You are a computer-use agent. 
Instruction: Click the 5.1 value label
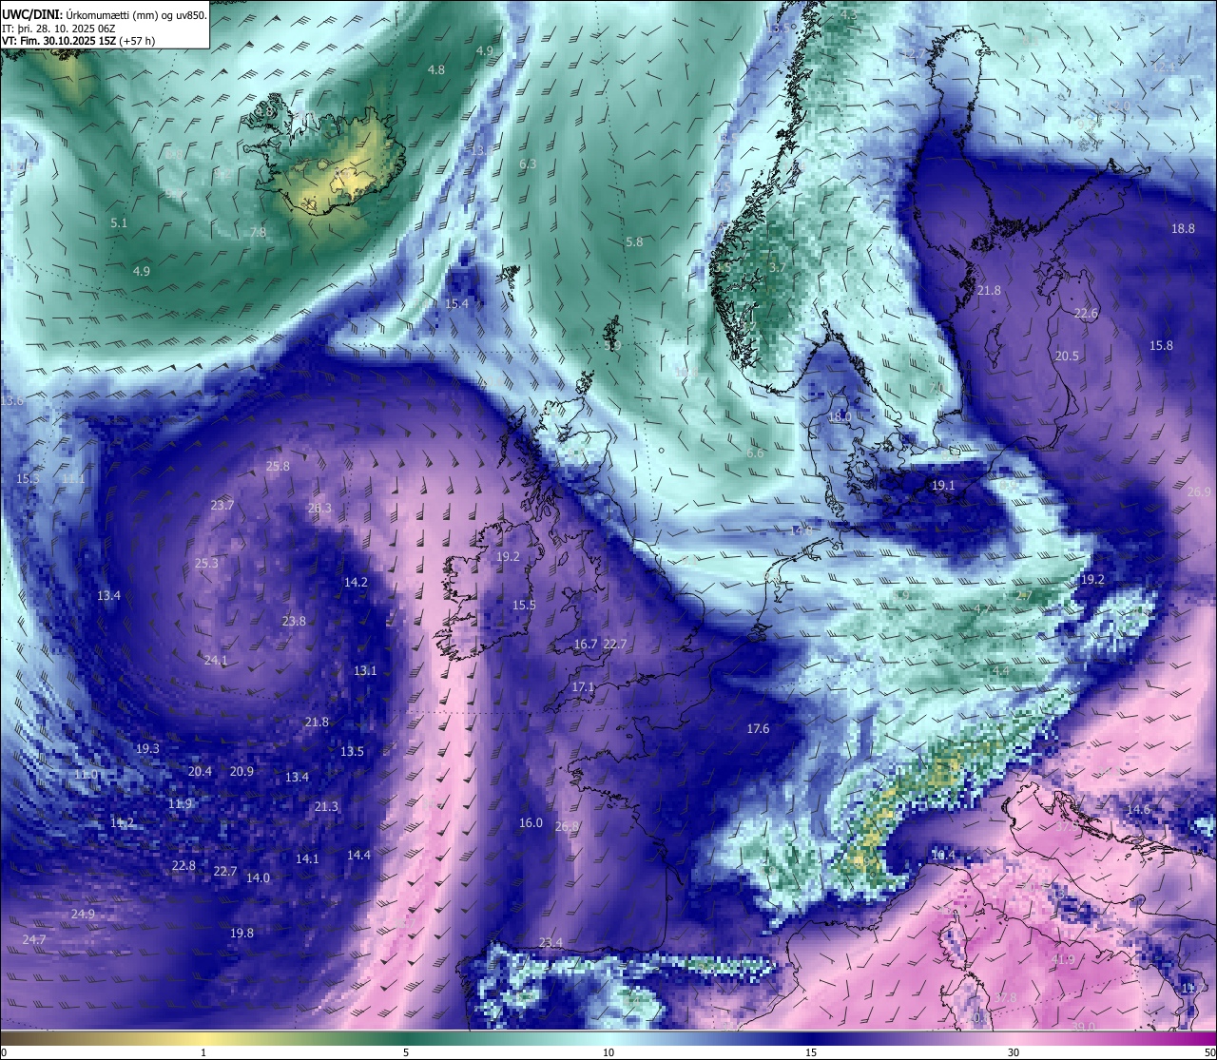(x=119, y=222)
